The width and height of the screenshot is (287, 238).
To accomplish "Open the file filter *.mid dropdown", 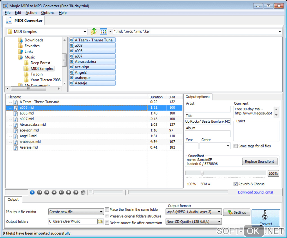I will pos(280,32).
